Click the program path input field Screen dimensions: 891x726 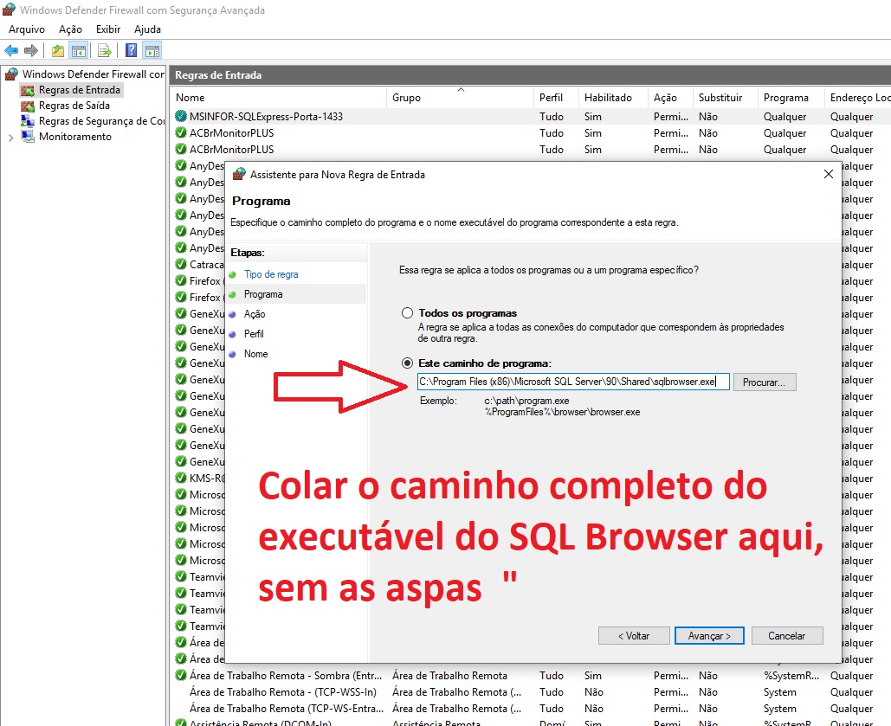tap(573, 382)
